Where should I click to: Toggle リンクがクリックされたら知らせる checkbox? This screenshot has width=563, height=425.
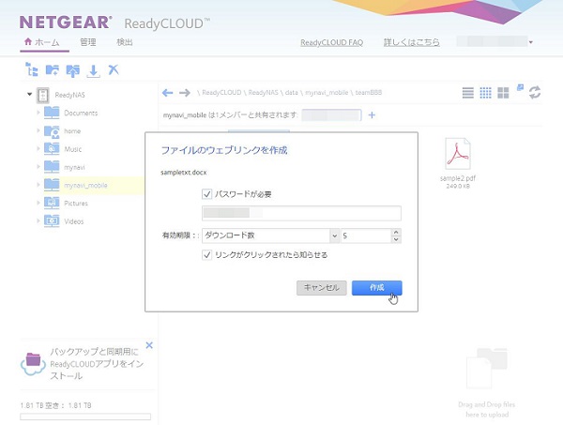[x=206, y=255]
